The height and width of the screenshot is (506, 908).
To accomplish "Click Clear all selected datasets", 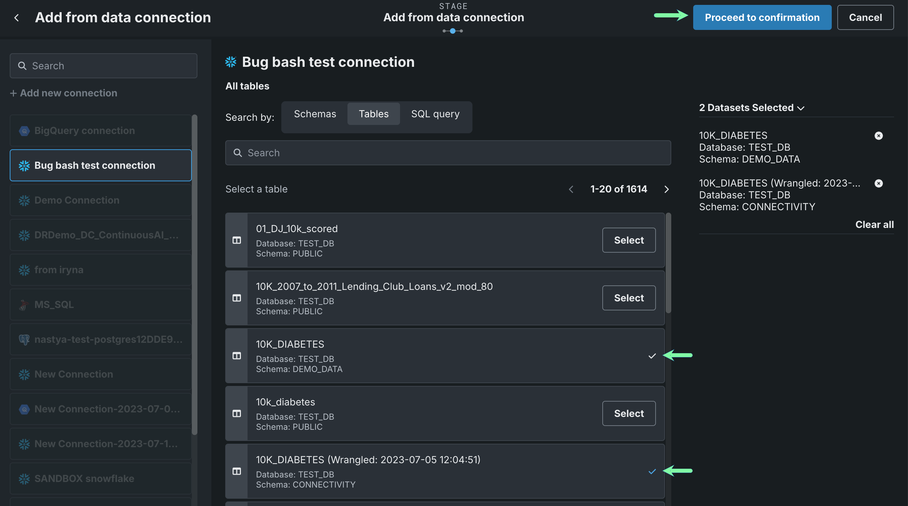I will point(874,224).
